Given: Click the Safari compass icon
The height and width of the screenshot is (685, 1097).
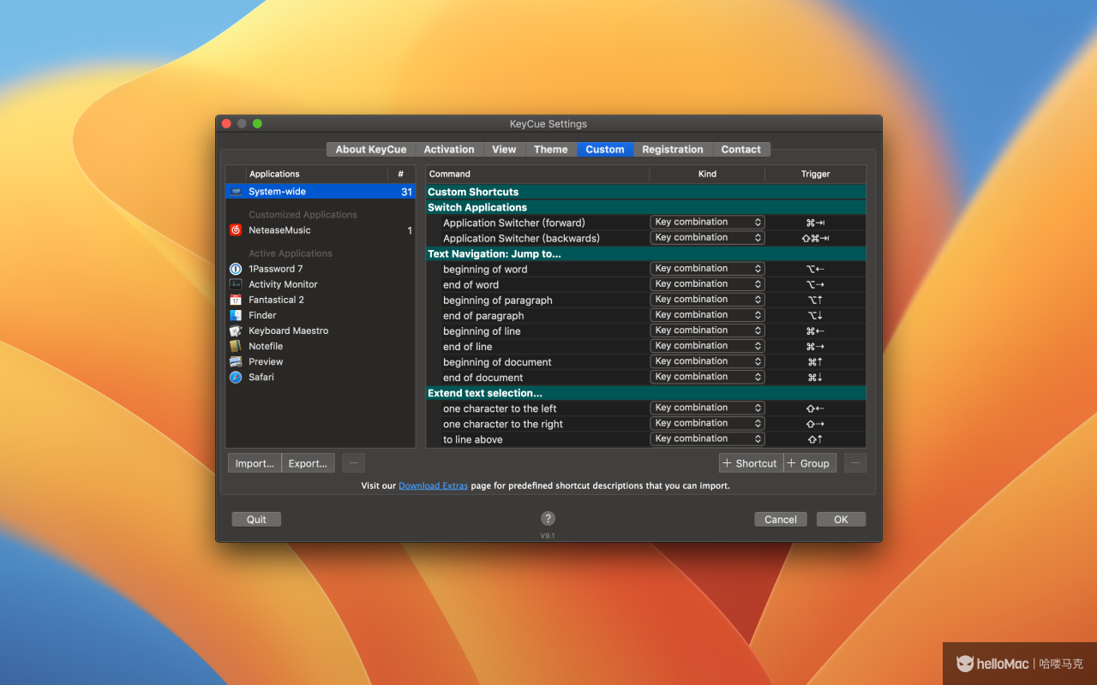Looking at the screenshot, I should coord(236,377).
